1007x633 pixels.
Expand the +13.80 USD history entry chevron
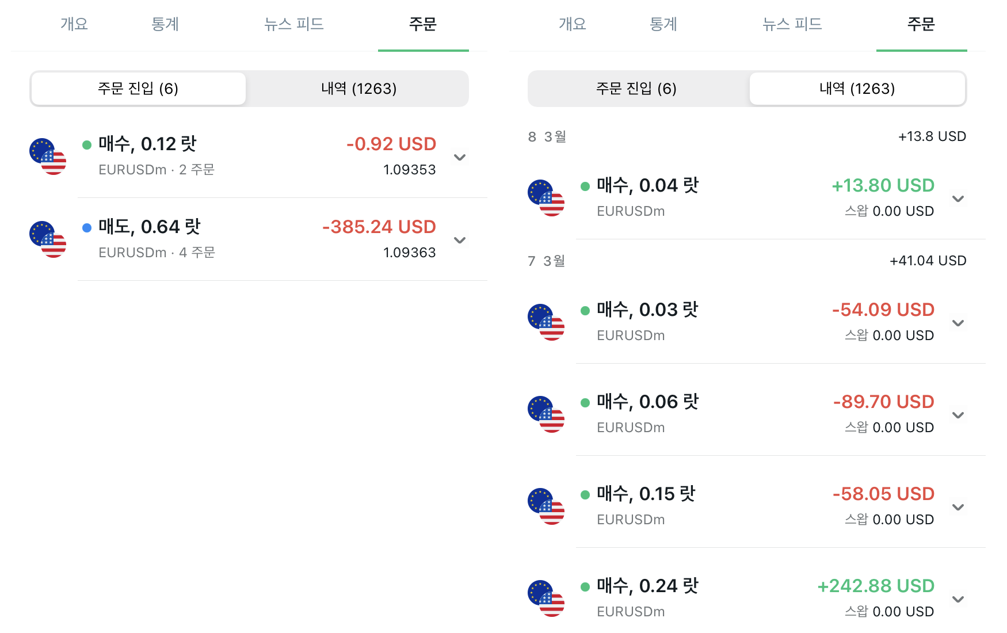click(x=958, y=199)
